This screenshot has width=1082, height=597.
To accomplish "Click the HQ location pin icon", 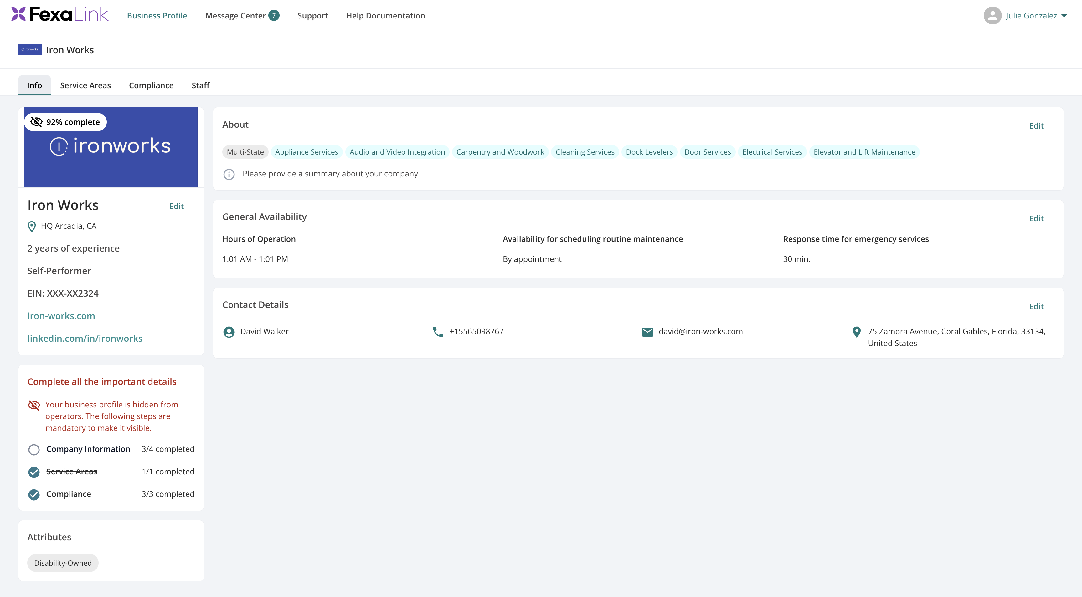I will 32,226.
